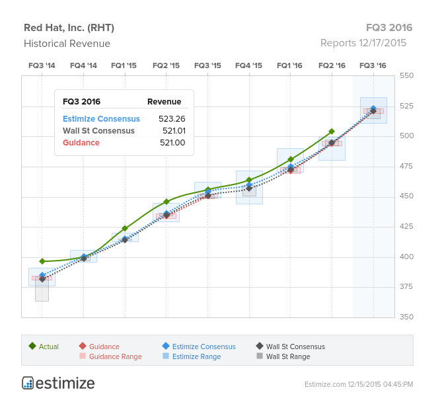Select the FQ4 '15 quarter label
Image resolution: width=446 pixels, height=410 pixels.
click(x=249, y=65)
